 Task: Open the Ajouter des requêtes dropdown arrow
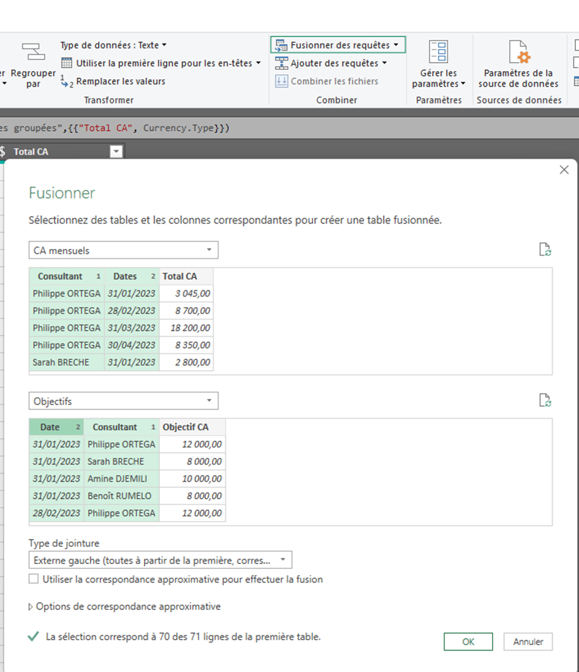pyautogui.click(x=385, y=63)
